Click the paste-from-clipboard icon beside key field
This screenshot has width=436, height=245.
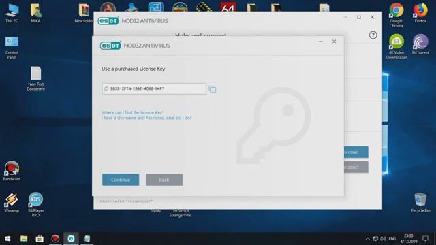(212, 89)
